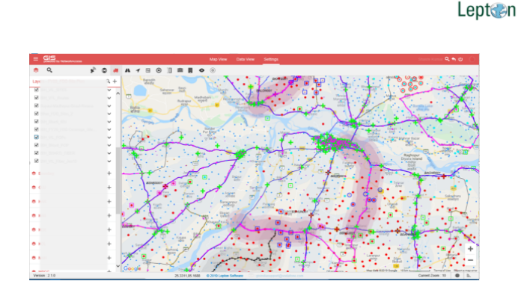
Task: Uncheck the topmost layer checkbox in the list
Action: click(x=37, y=90)
